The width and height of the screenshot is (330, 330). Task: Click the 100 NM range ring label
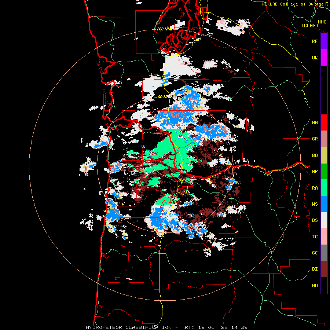tap(165, 29)
